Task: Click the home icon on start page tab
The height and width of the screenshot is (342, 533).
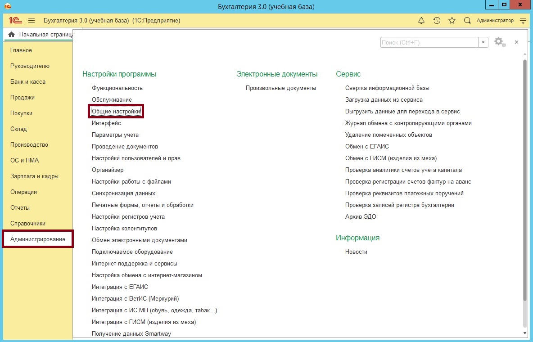Action: (x=11, y=35)
